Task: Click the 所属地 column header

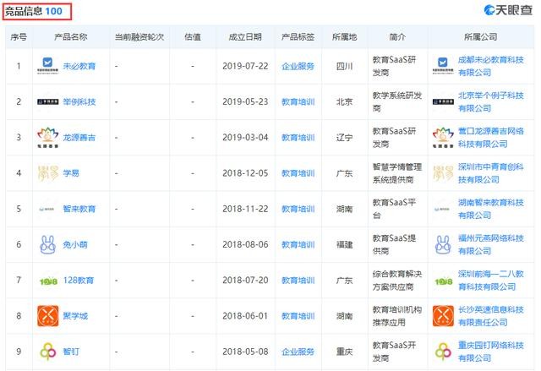Action: [344, 37]
